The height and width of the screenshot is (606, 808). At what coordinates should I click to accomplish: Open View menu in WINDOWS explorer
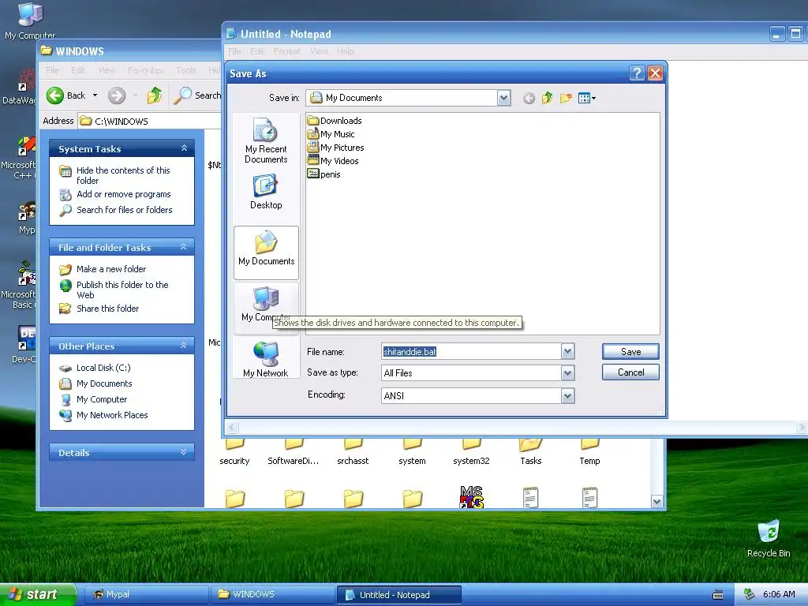[107, 70]
